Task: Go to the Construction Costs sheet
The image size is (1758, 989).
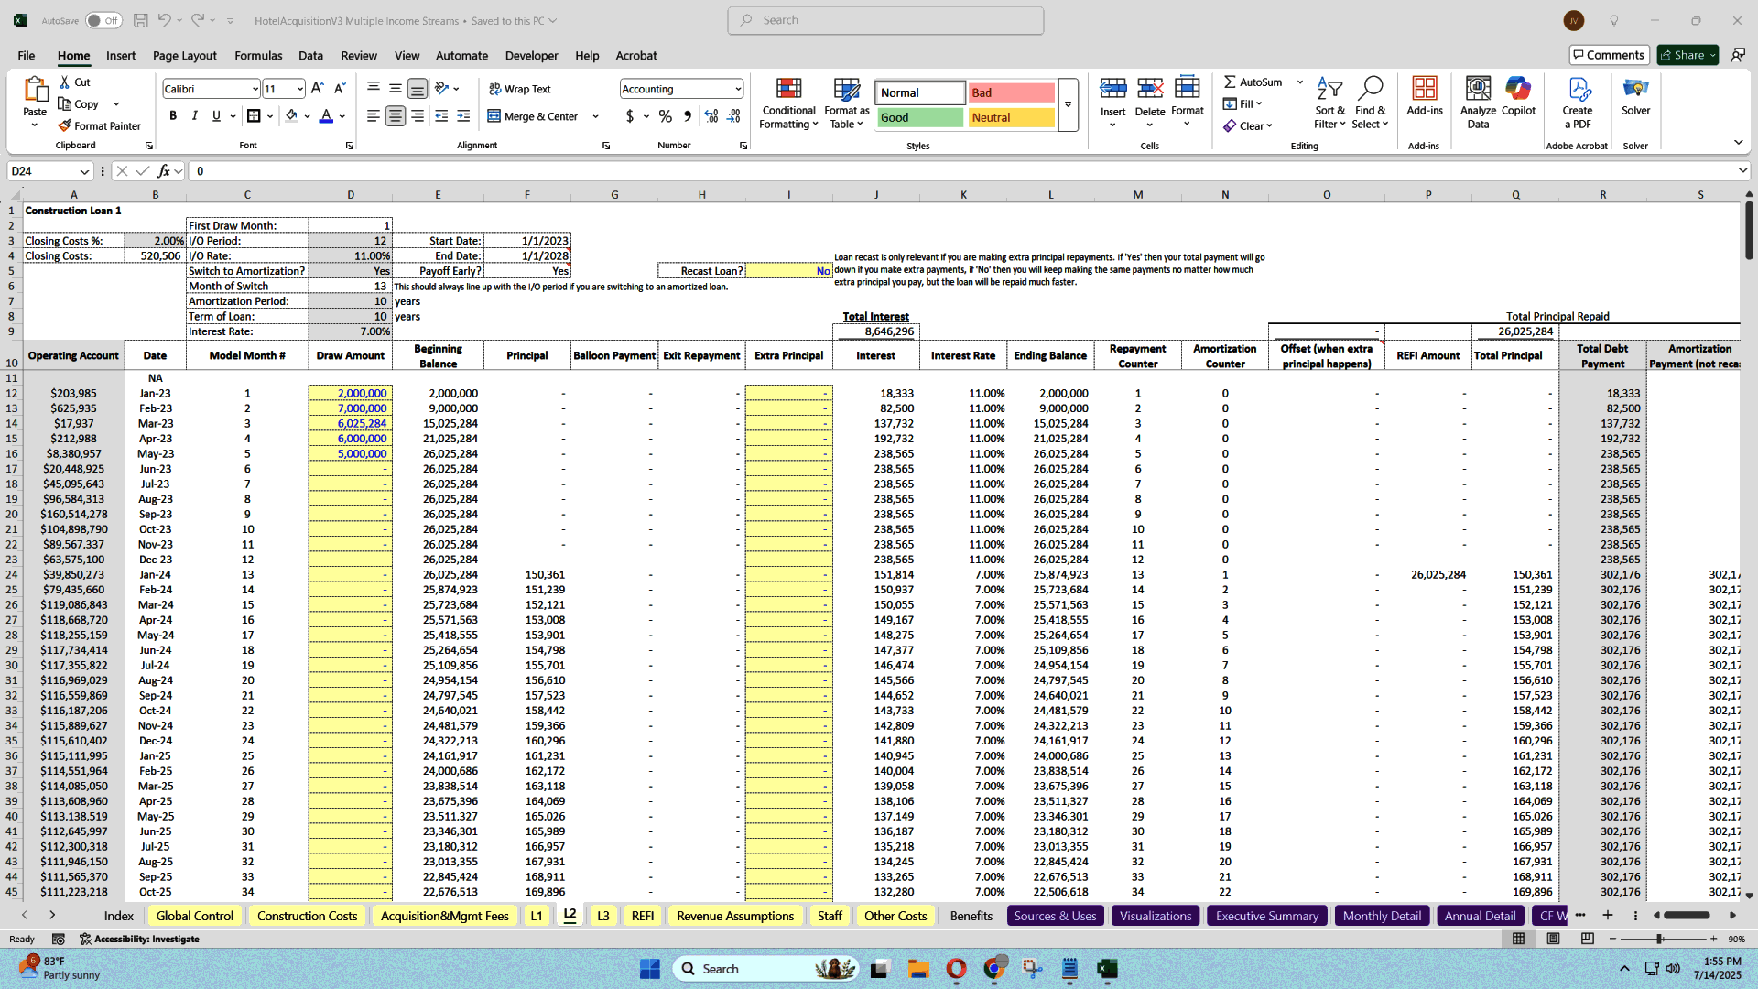Action: click(307, 916)
